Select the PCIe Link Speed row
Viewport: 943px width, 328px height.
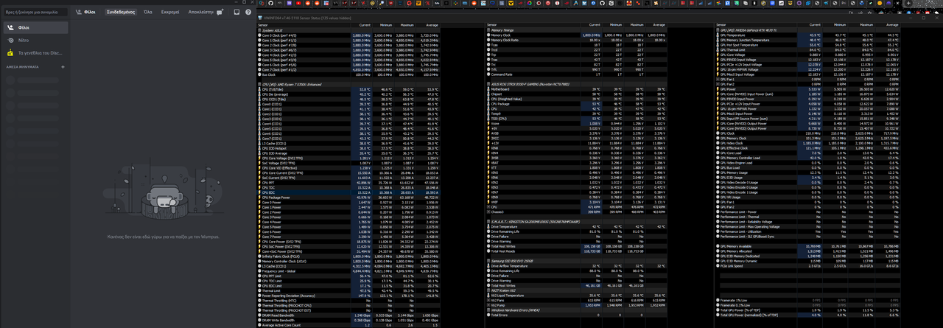pyautogui.click(x=808, y=265)
